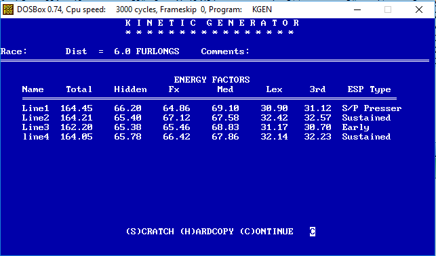Click Total value 164.05
Screen dimensions: 436x256
(77, 136)
